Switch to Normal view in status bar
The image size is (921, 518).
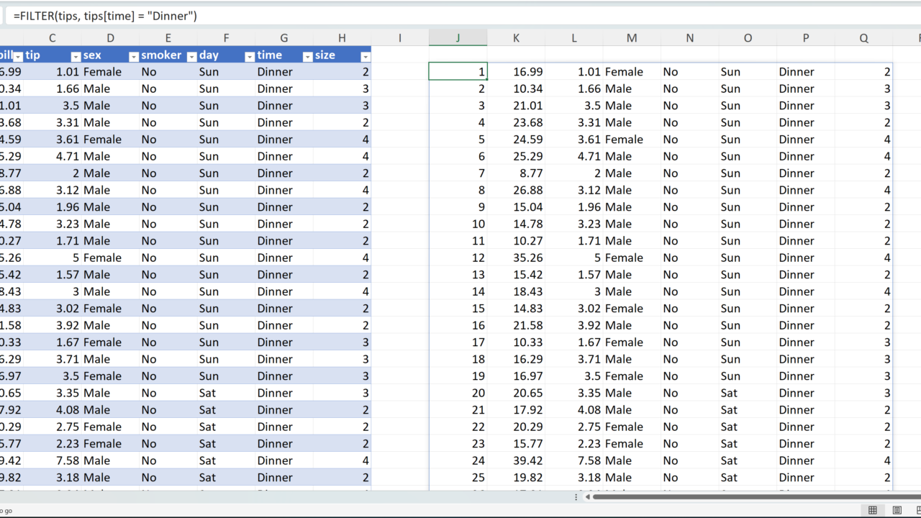tap(873, 510)
